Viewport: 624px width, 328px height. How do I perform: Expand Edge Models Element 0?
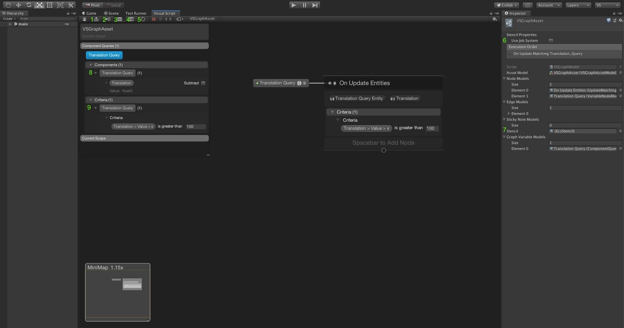(x=509, y=114)
